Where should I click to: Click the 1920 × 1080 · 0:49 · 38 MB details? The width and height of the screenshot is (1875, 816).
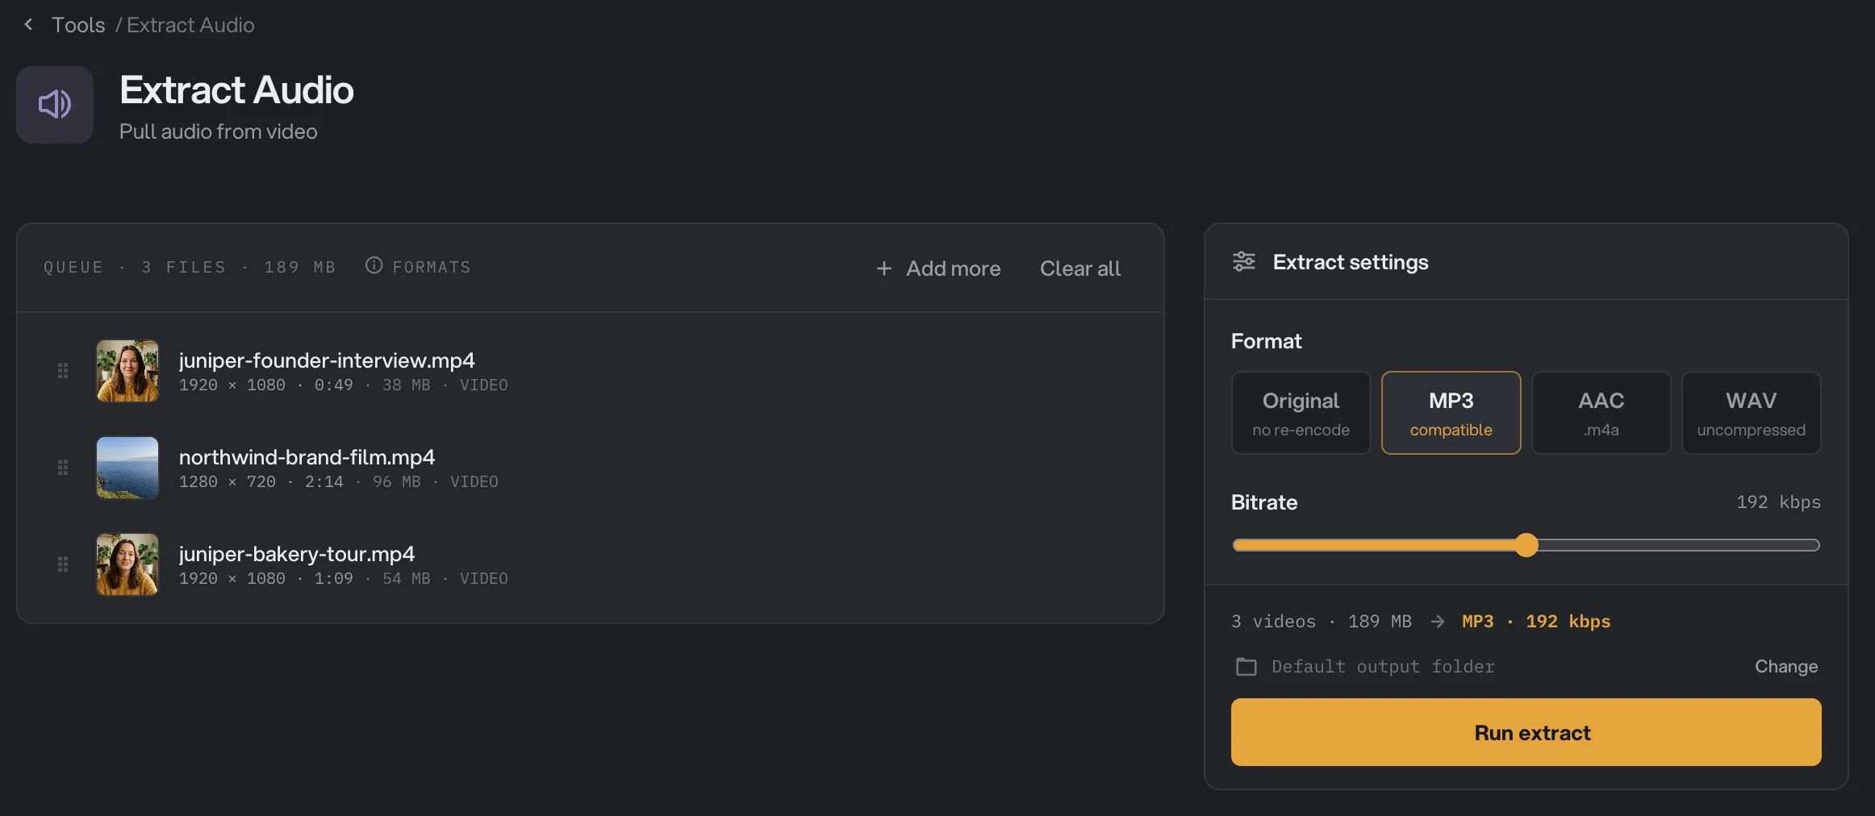point(343,385)
